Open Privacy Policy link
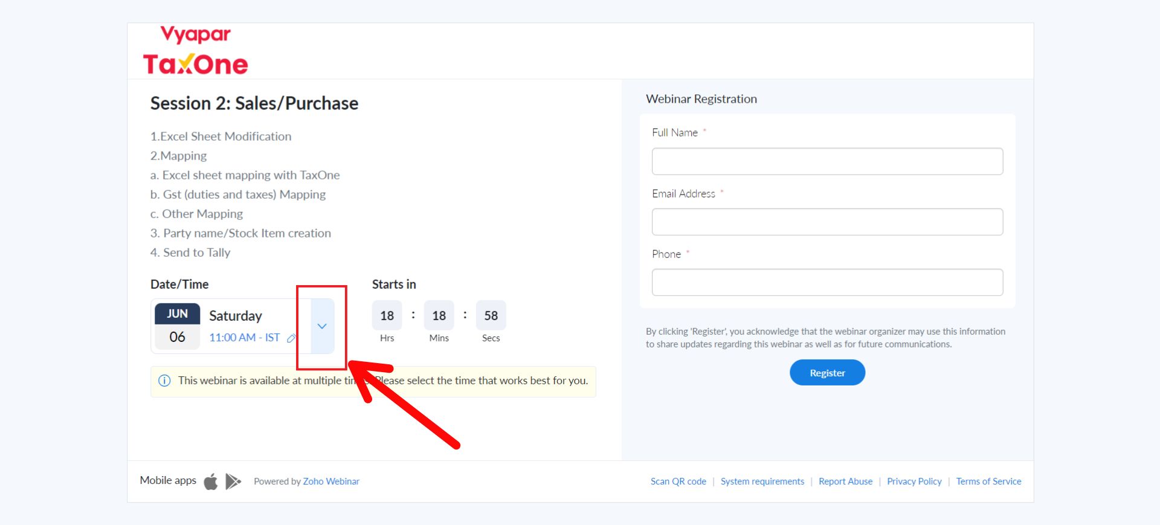This screenshot has height=525, width=1160. pyautogui.click(x=914, y=482)
